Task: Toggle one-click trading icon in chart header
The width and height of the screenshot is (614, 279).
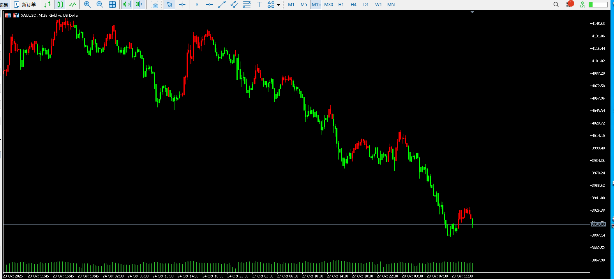Action: pyautogui.click(x=16, y=15)
